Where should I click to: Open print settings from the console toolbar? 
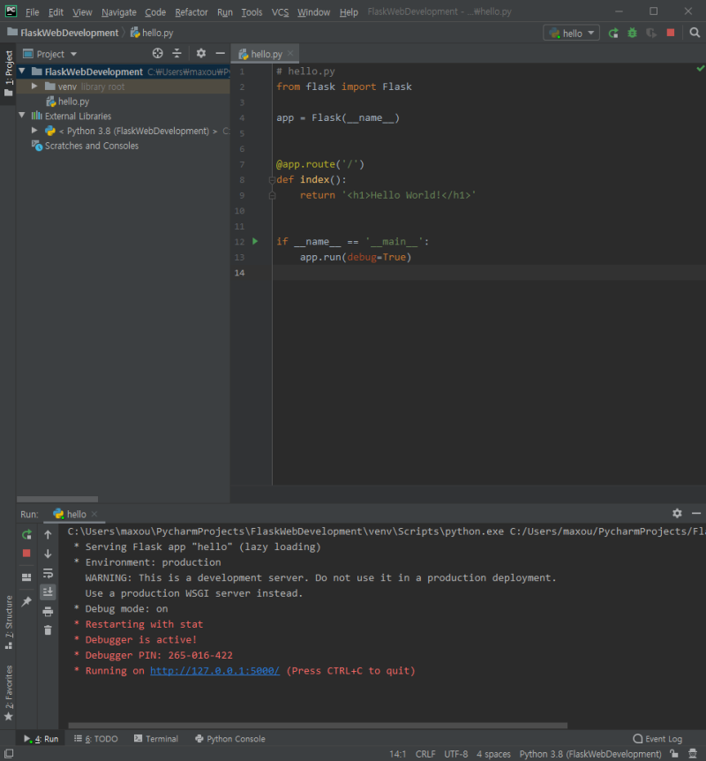point(48,612)
